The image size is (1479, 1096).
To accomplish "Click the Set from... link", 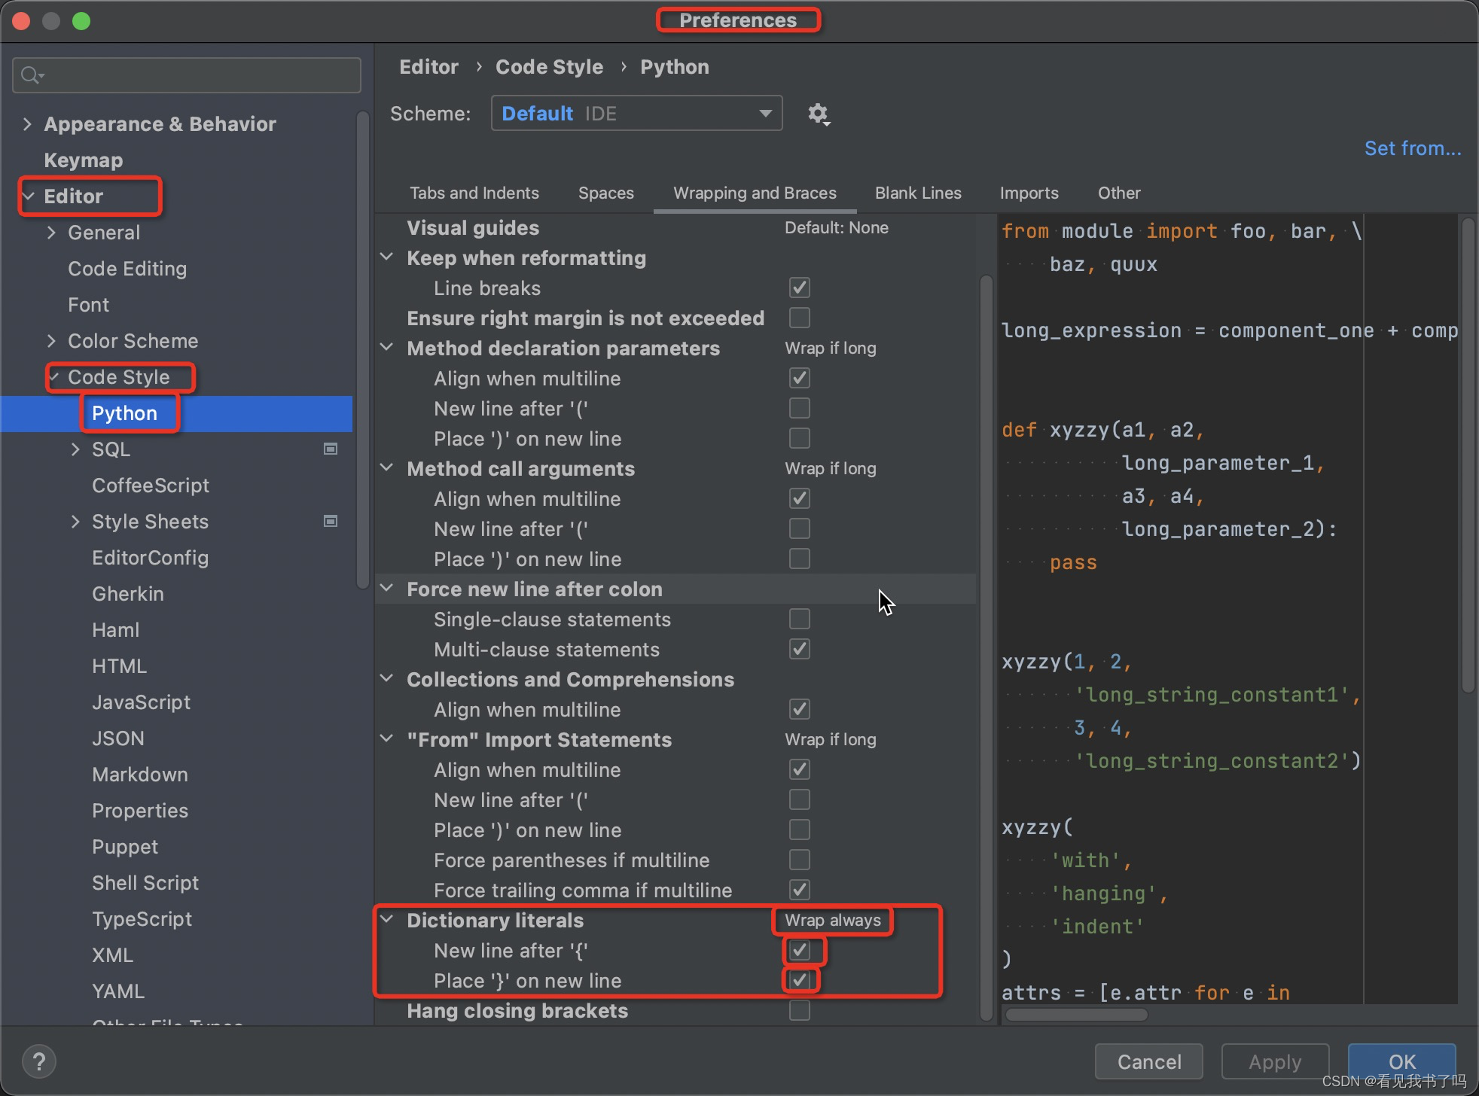I will tap(1412, 148).
